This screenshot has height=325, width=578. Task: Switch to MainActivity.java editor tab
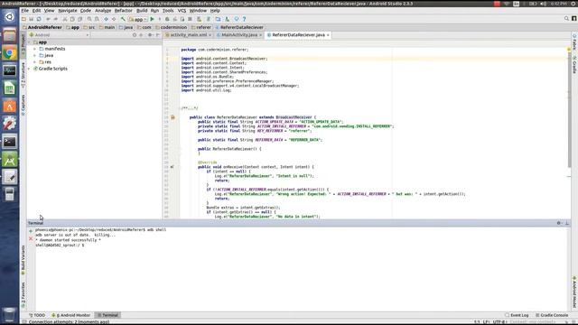tap(238, 35)
